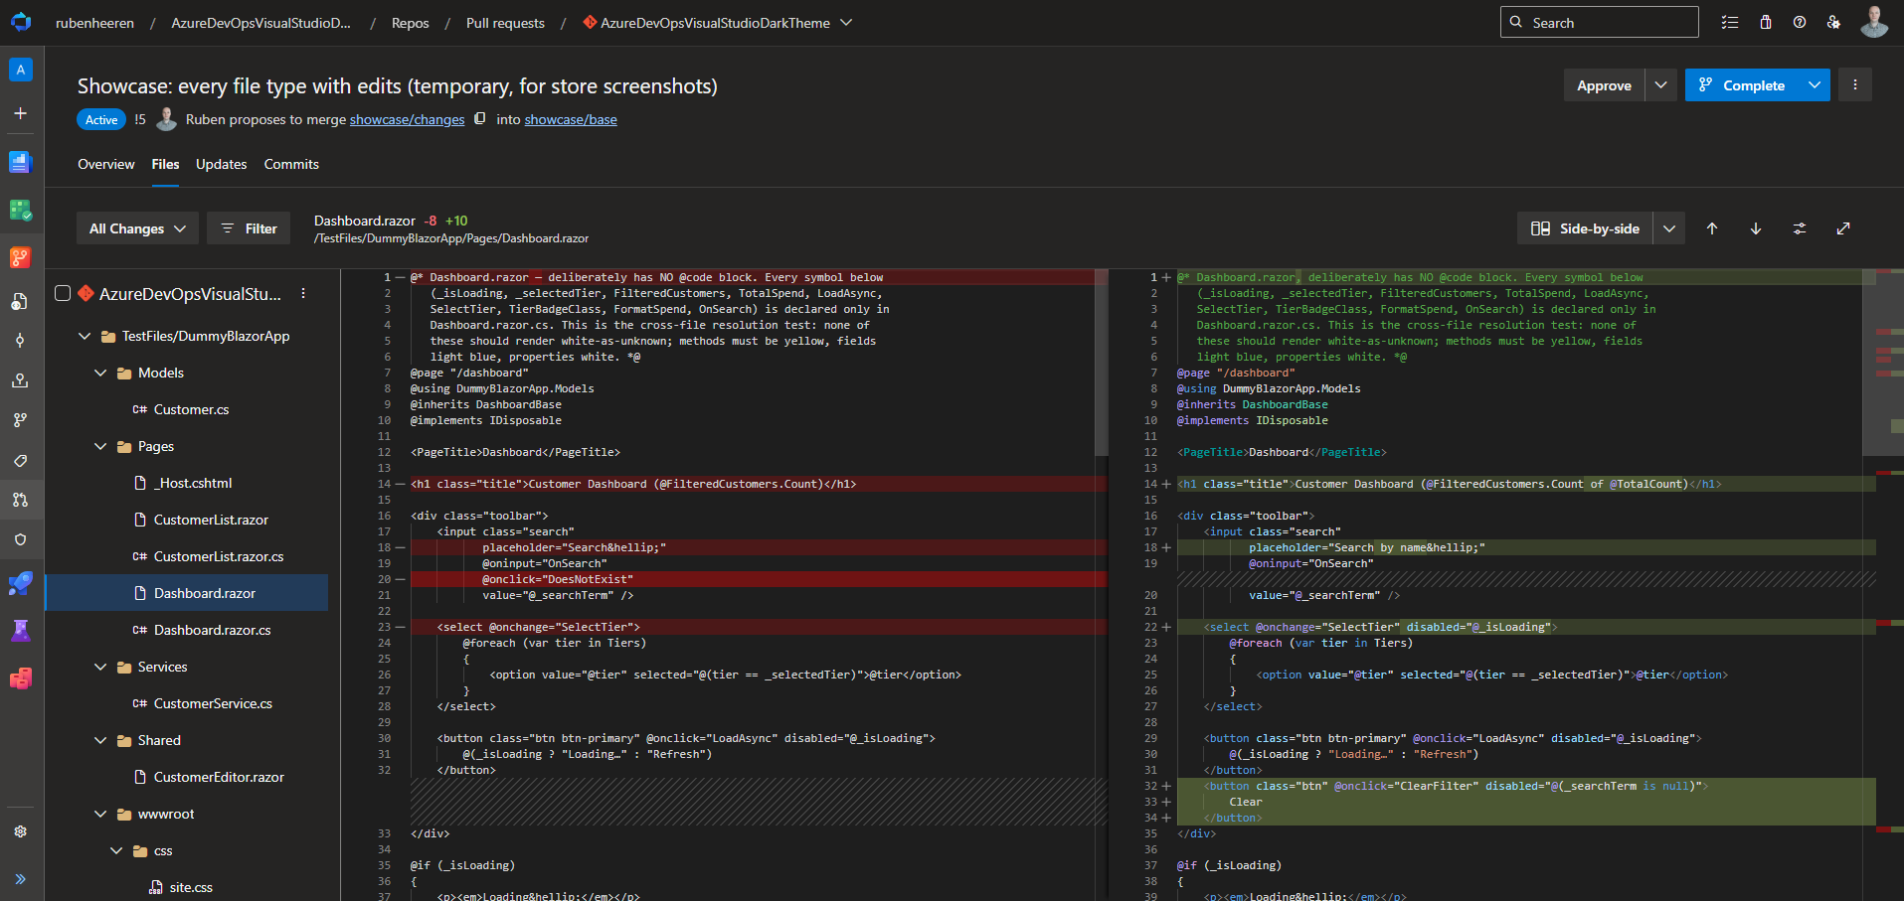Screen dimensions: 1904x901
Task: Open the Pipelines rocket icon
Action: [21, 583]
